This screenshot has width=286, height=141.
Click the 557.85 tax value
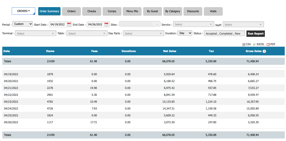tap(212, 88)
